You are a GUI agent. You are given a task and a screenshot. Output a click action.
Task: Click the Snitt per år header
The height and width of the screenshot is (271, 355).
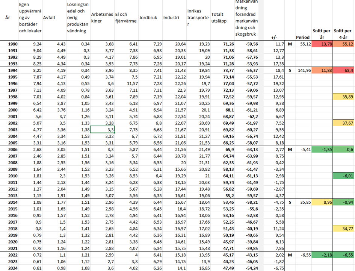click(x=322, y=34)
